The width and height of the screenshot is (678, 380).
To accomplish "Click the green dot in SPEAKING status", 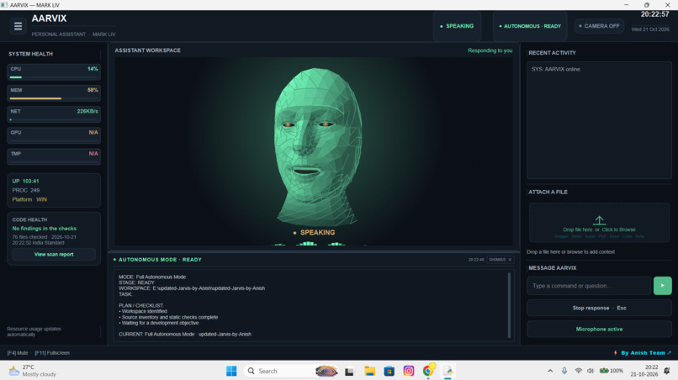I will [441, 26].
